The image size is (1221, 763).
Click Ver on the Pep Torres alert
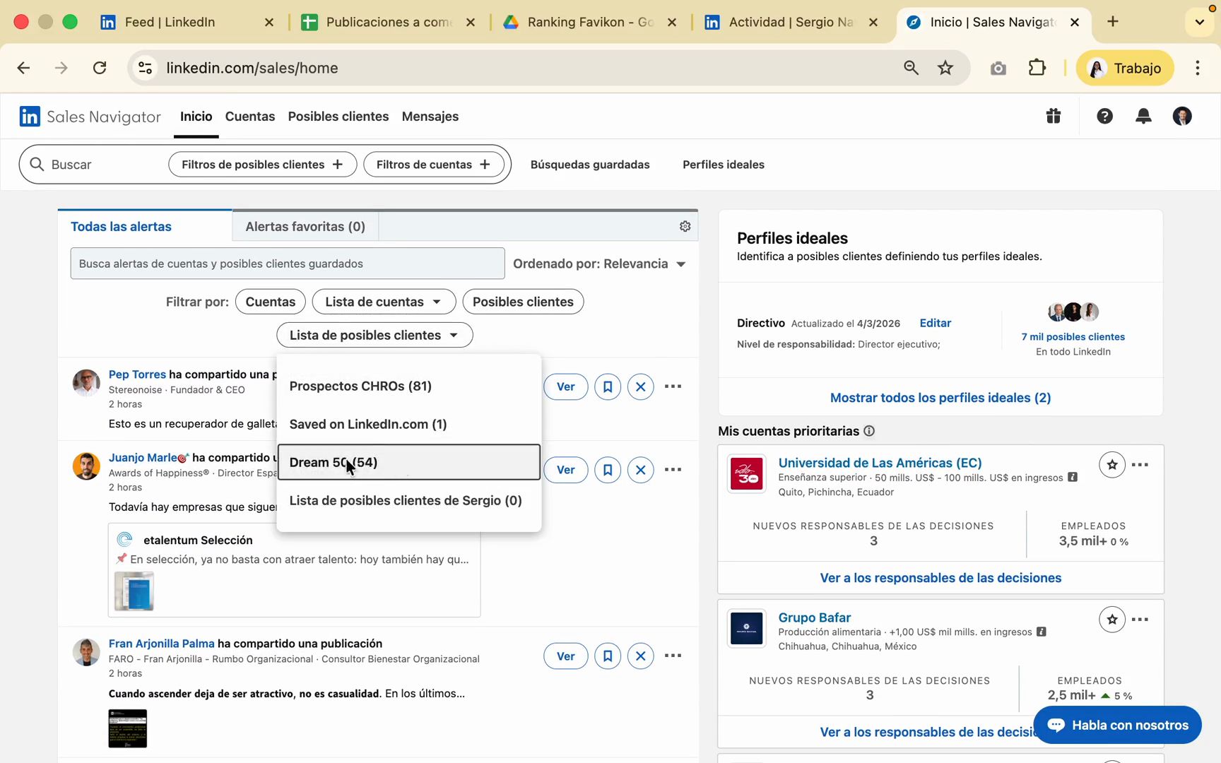(566, 386)
